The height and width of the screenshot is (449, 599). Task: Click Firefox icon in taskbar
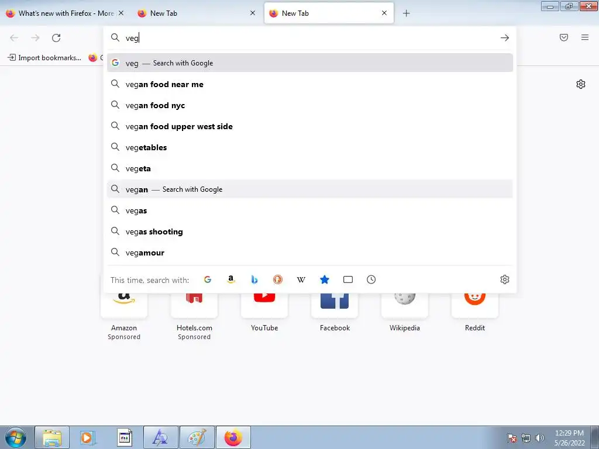tap(233, 437)
